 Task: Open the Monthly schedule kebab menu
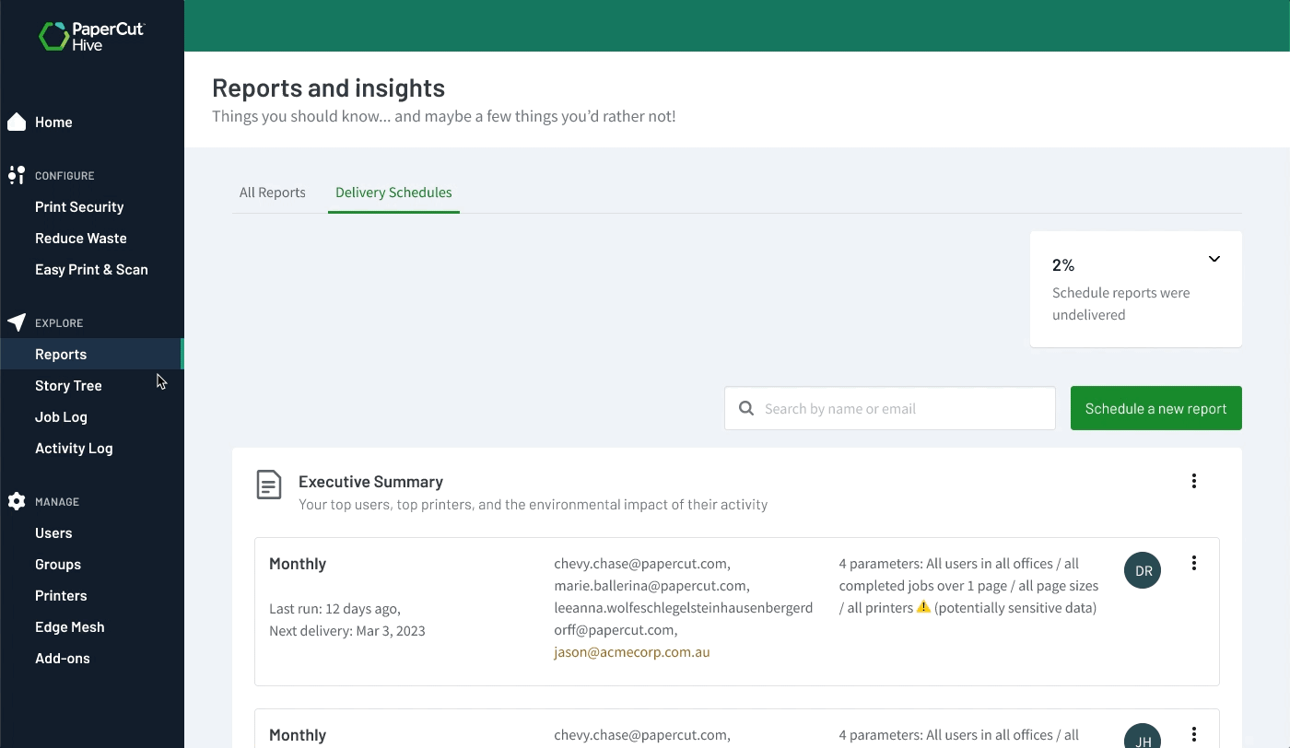(1193, 562)
